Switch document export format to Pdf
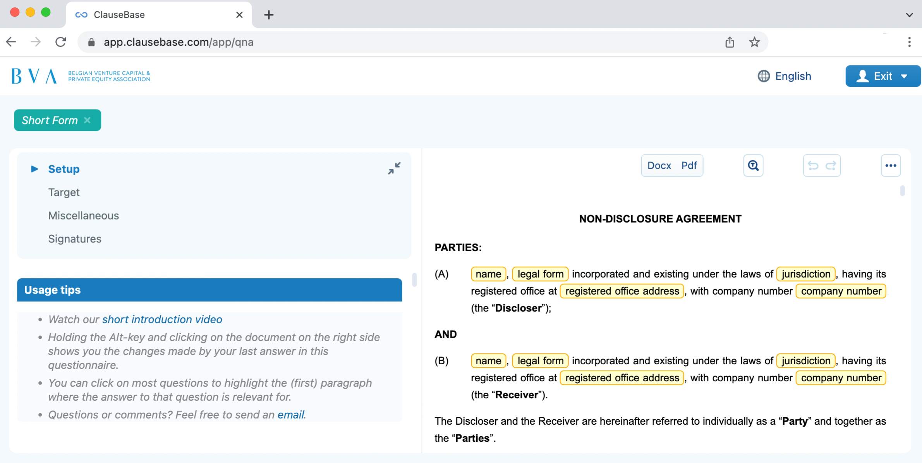The image size is (922, 463). [x=688, y=165]
